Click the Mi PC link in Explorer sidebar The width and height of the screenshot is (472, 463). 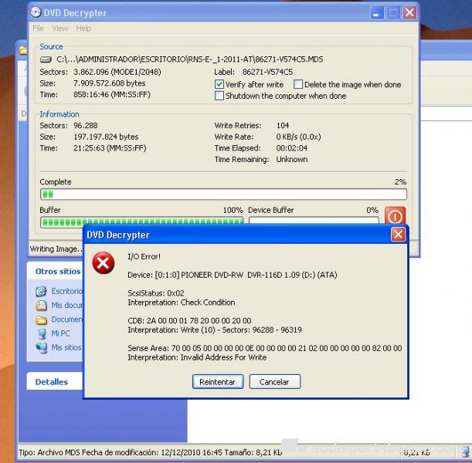(60, 333)
